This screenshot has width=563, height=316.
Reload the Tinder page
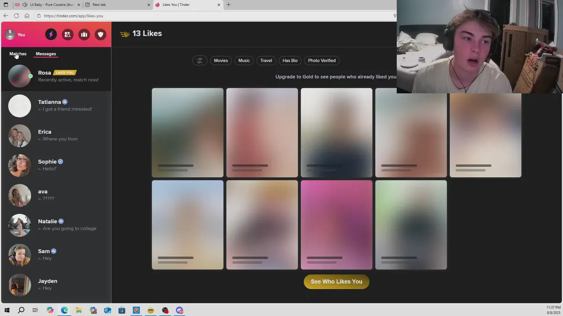click(16, 16)
